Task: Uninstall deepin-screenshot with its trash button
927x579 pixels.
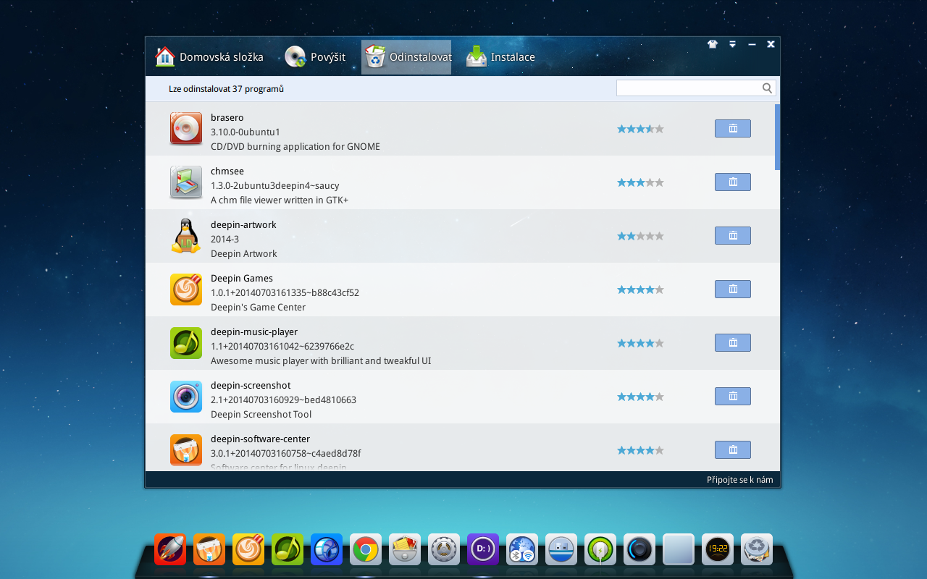Action: pyautogui.click(x=732, y=396)
